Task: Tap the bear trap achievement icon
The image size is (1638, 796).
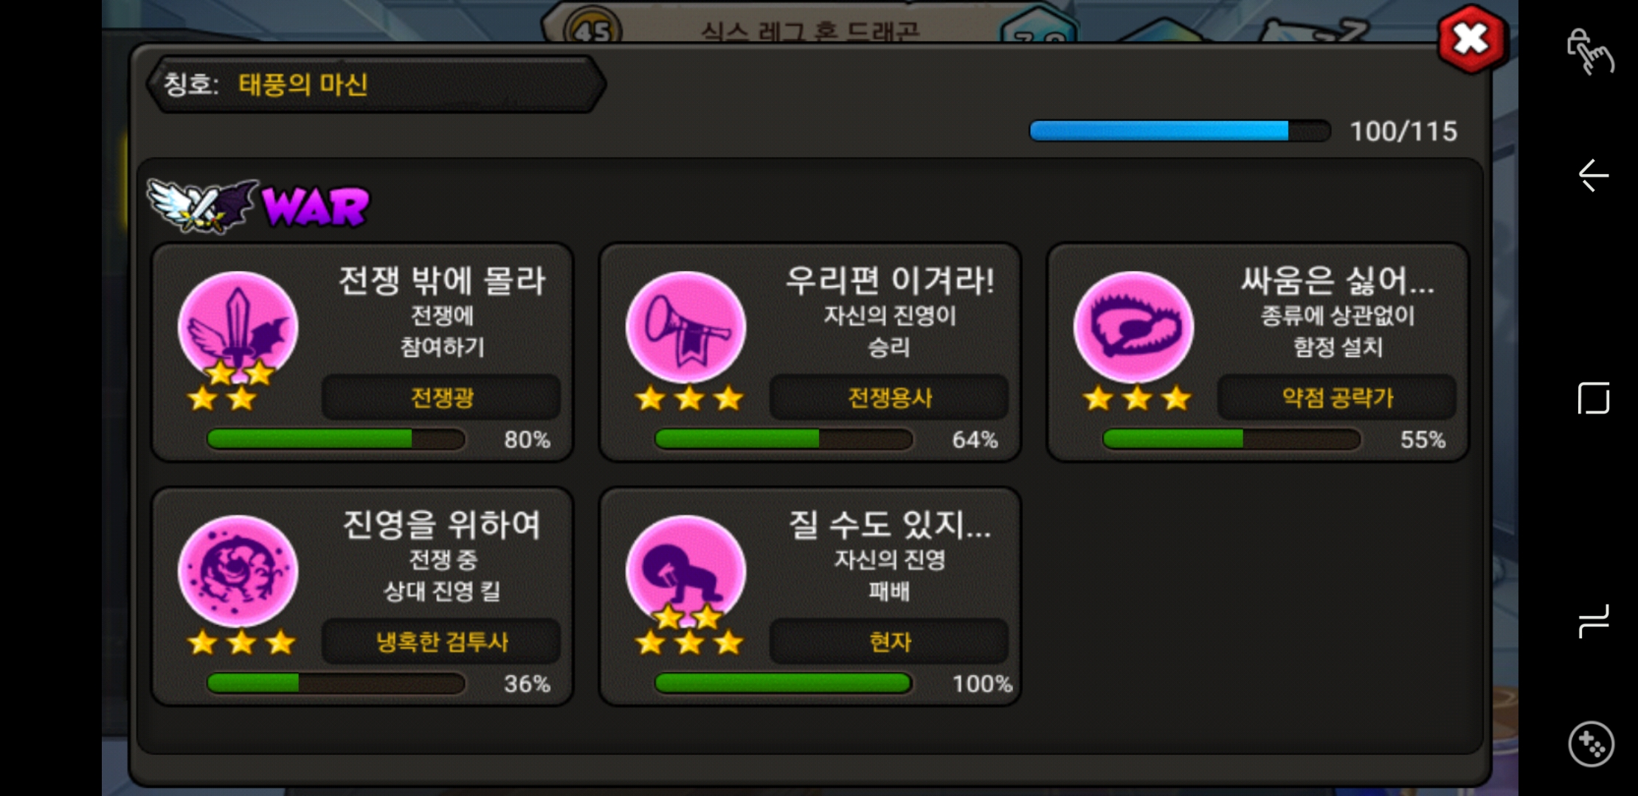Action: tap(1134, 327)
